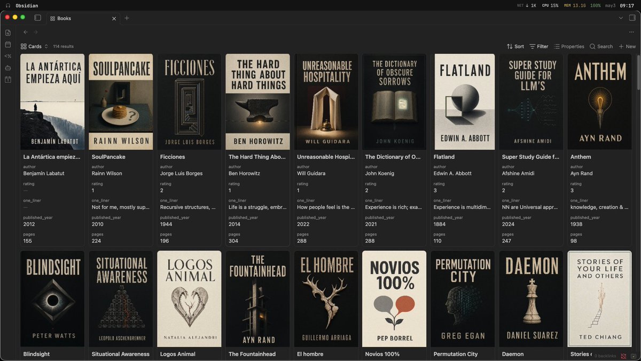Open La Antártica Empieza Aquí cover
This screenshot has height=361, width=641.
(x=52, y=102)
